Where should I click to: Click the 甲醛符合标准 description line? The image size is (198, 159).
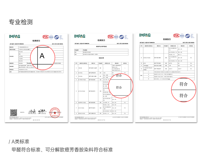pyautogui.click(x=62, y=150)
